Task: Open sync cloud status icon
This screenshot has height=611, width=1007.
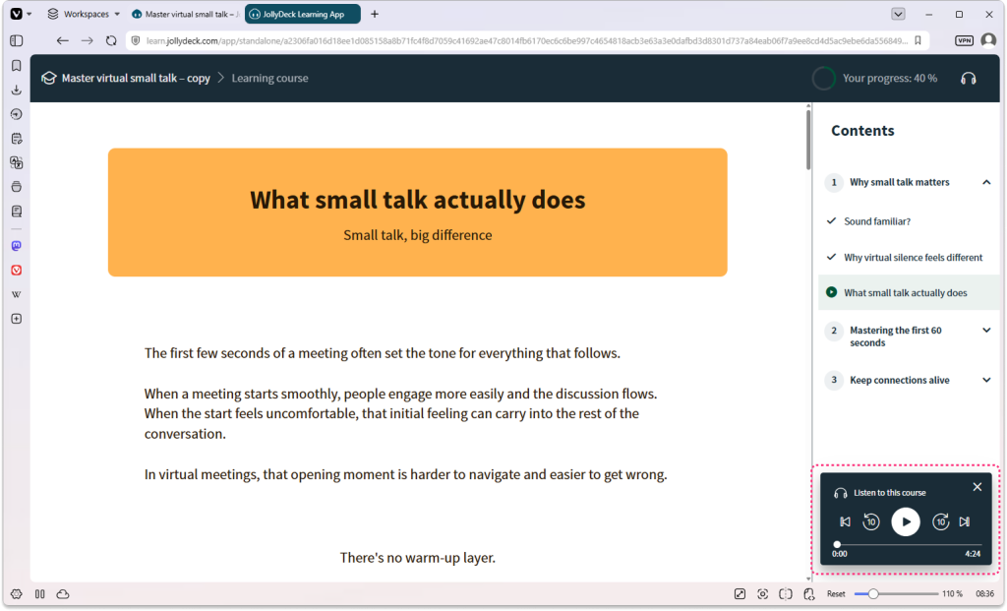Action: (x=63, y=594)
